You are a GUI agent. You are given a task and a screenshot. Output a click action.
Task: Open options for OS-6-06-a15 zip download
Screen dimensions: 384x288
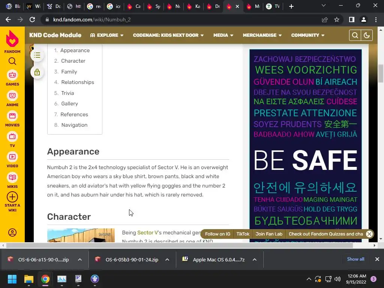[80, 259]
